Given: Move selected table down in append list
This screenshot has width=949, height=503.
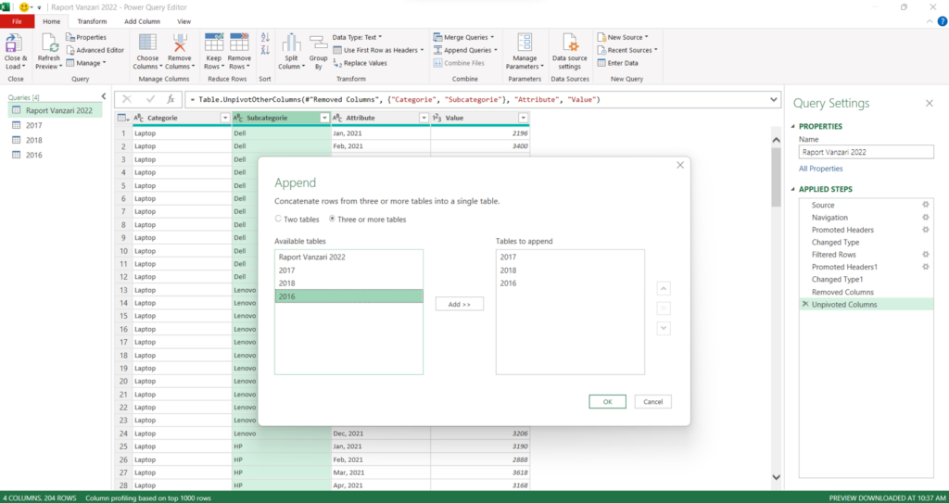Looking at the screenshot, I should 664,328.
